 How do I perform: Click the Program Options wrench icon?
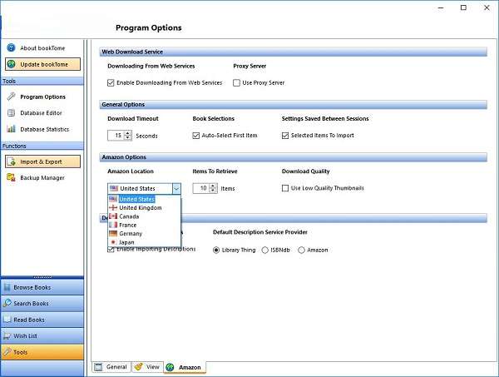point(11,97)
